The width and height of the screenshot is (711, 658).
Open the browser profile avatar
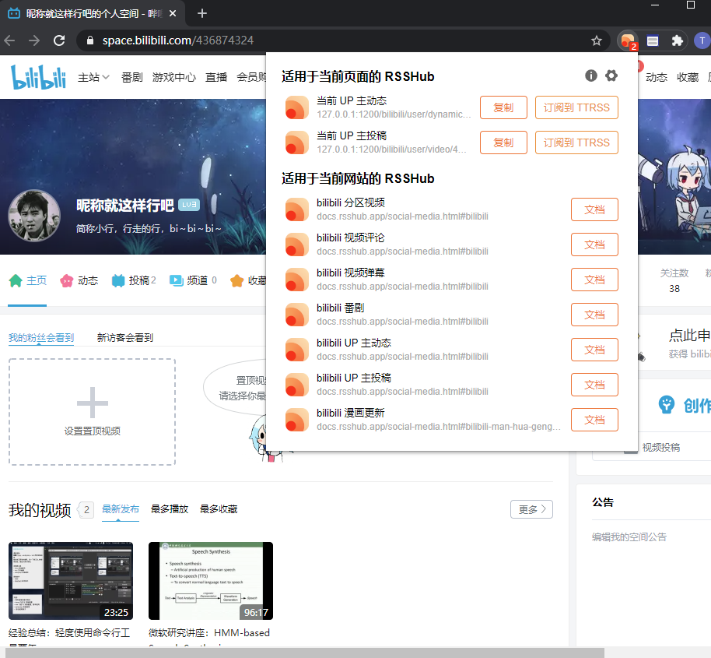tap(702, 40)
